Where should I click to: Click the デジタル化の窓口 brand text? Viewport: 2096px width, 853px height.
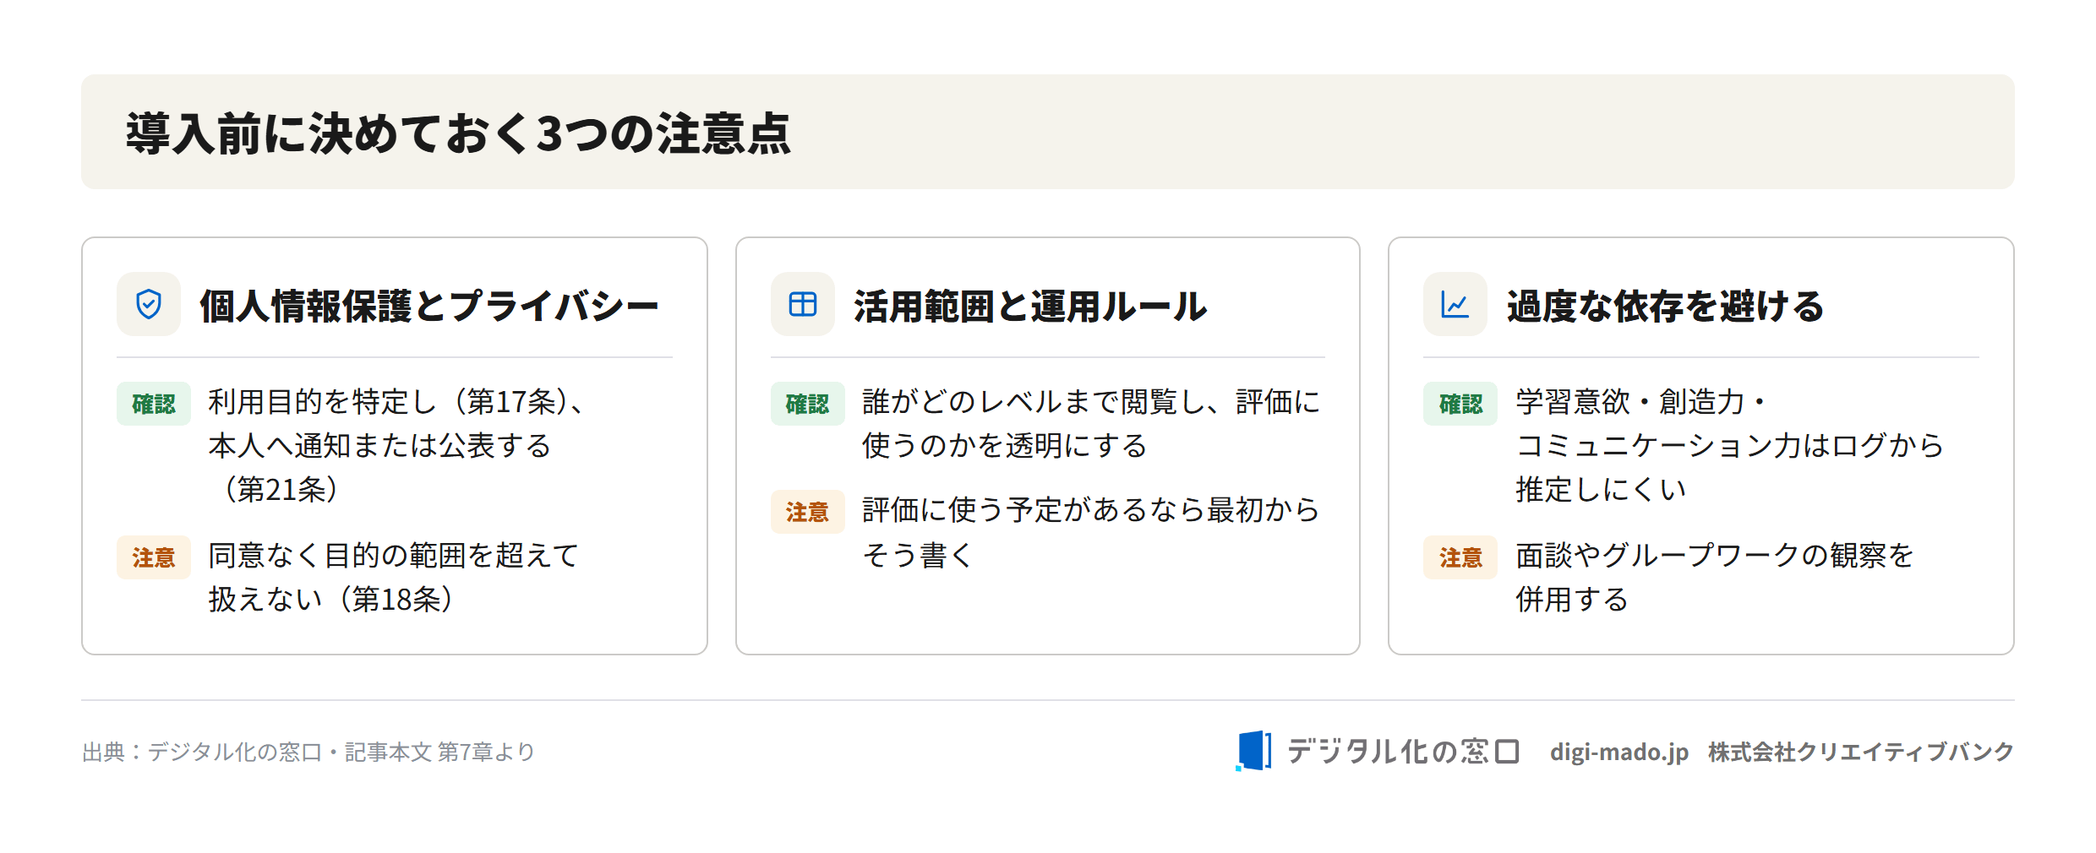[1403, 751]
